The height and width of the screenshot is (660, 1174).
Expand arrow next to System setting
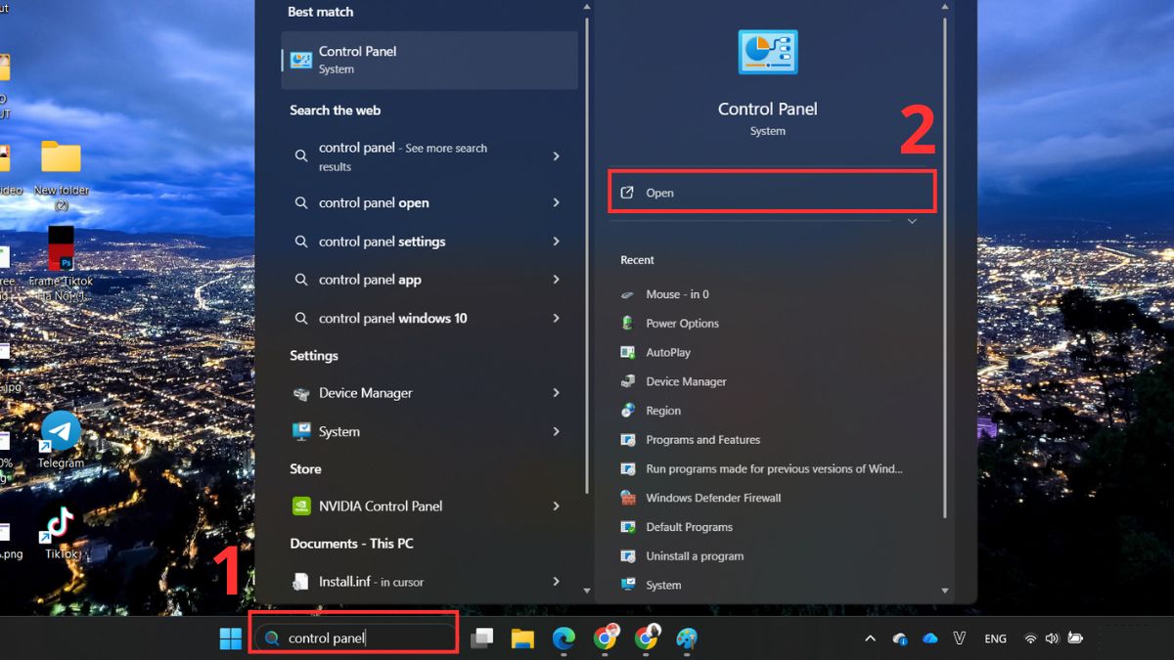pos(557,431)
